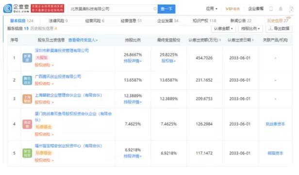Screen dimensions: 299x175
Task: Click the 最终受益股份 column header
Action: (168, 40)
